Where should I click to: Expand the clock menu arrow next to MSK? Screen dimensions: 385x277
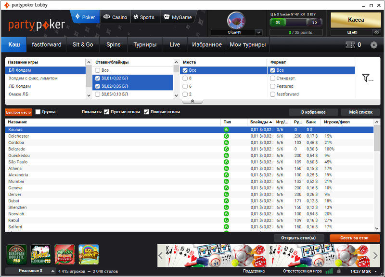coord(376,271)
